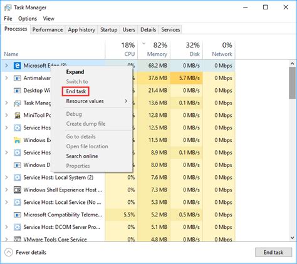297x264 pixels.
Task: Switch to the Performance tab
Action: [48, 30]
